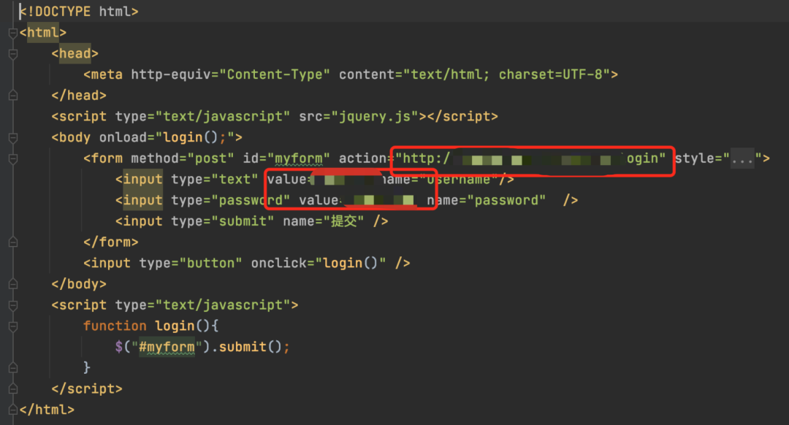Collapse the fold marker beside the opening <html> tag
This screenshot has height=425, width=789.
13,33
